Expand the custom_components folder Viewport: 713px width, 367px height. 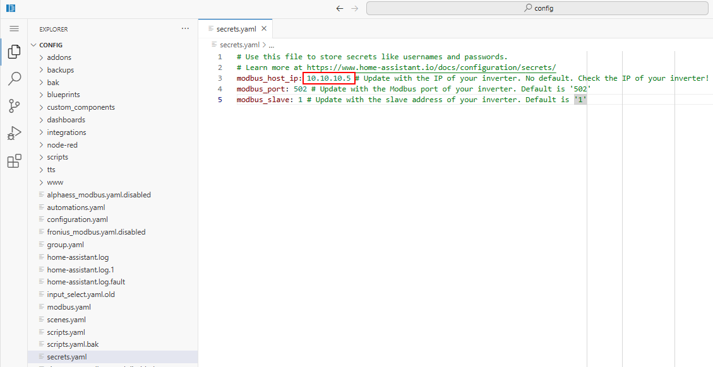80,107
